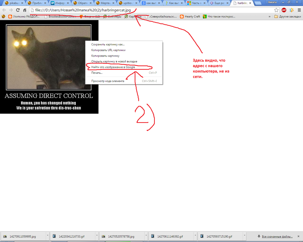Open the Сэмплеры bookmark
The height and width of the screenshot is (242, 303).
(x=112, y=17)
